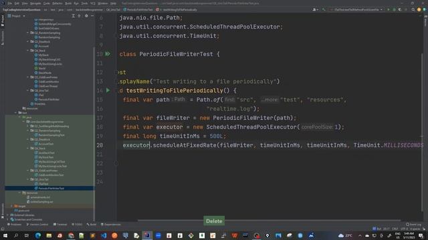Run the PeriodicFileWriterTest class via gutter arrows

(108, 54)
